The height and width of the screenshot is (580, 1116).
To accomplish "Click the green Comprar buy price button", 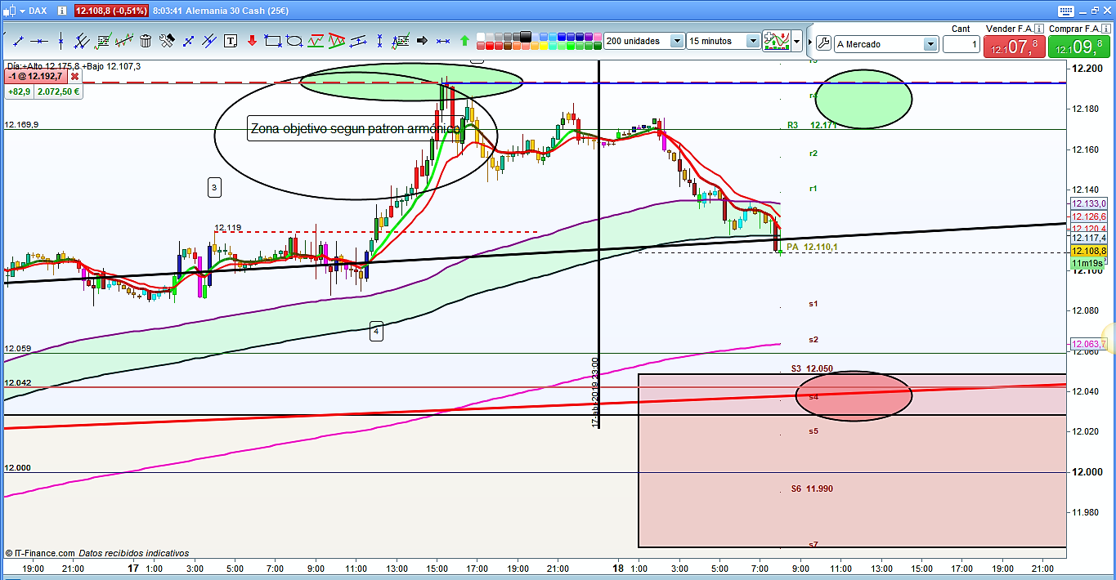I will 1078,47.
